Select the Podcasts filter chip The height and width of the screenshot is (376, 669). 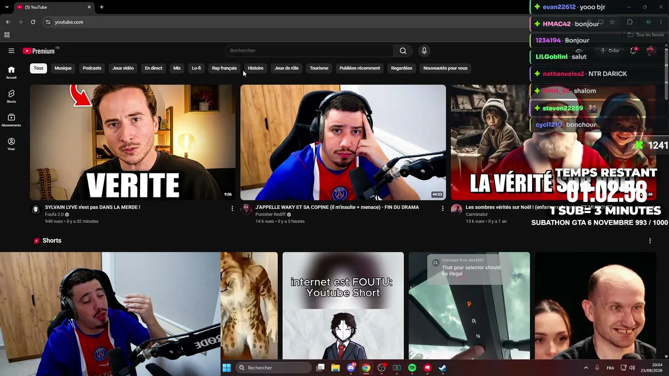point(92,68)
